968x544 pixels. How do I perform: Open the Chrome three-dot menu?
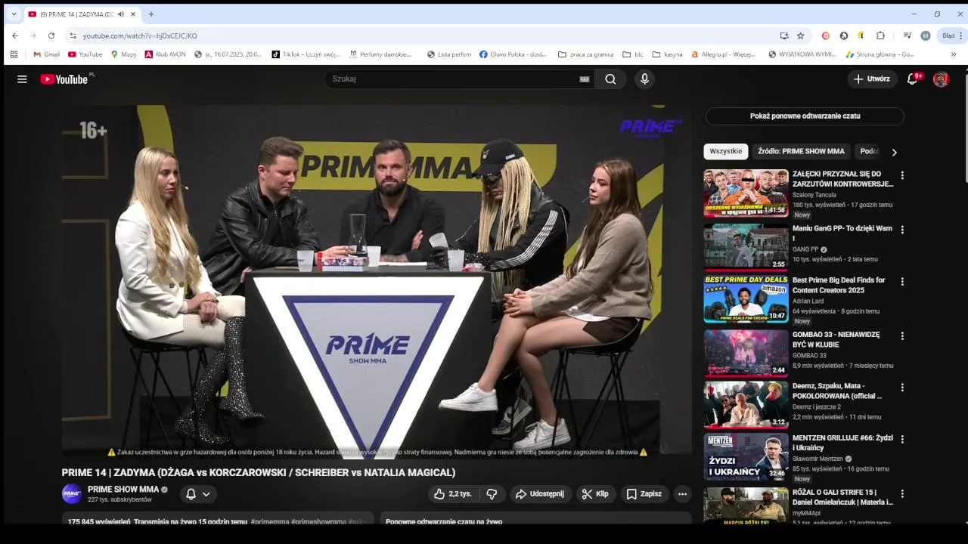(961, 36)
